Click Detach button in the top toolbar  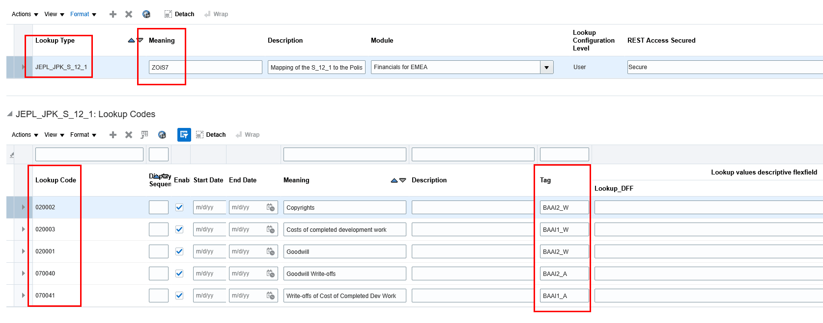[x=180, y=14]
